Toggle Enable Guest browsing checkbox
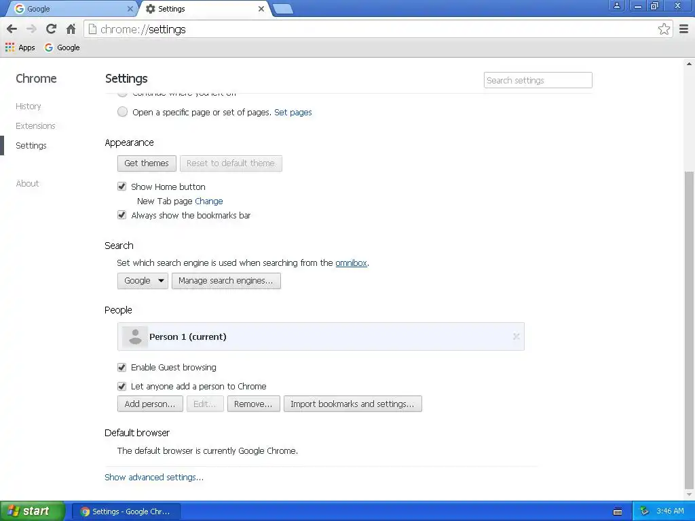695x521 pixels. [122, 367]
